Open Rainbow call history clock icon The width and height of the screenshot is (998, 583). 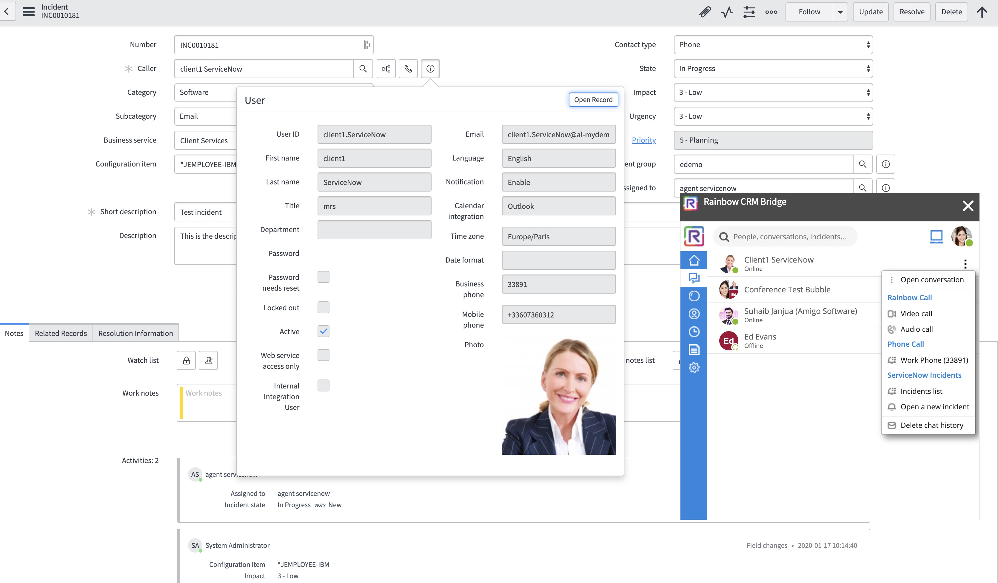694,332
